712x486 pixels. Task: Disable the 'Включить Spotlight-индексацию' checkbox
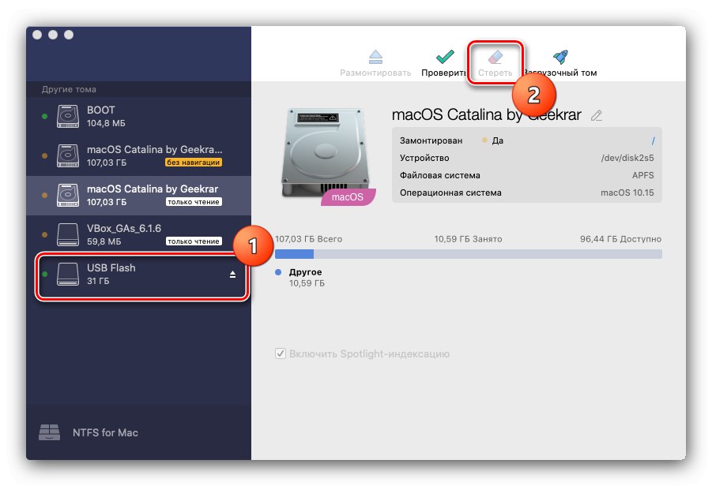point(281,353)
